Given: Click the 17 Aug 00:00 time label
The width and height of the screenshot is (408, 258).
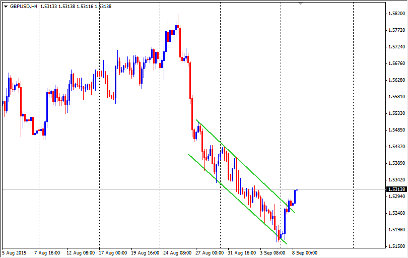Looking at the screenshot, I should point(113,253).
